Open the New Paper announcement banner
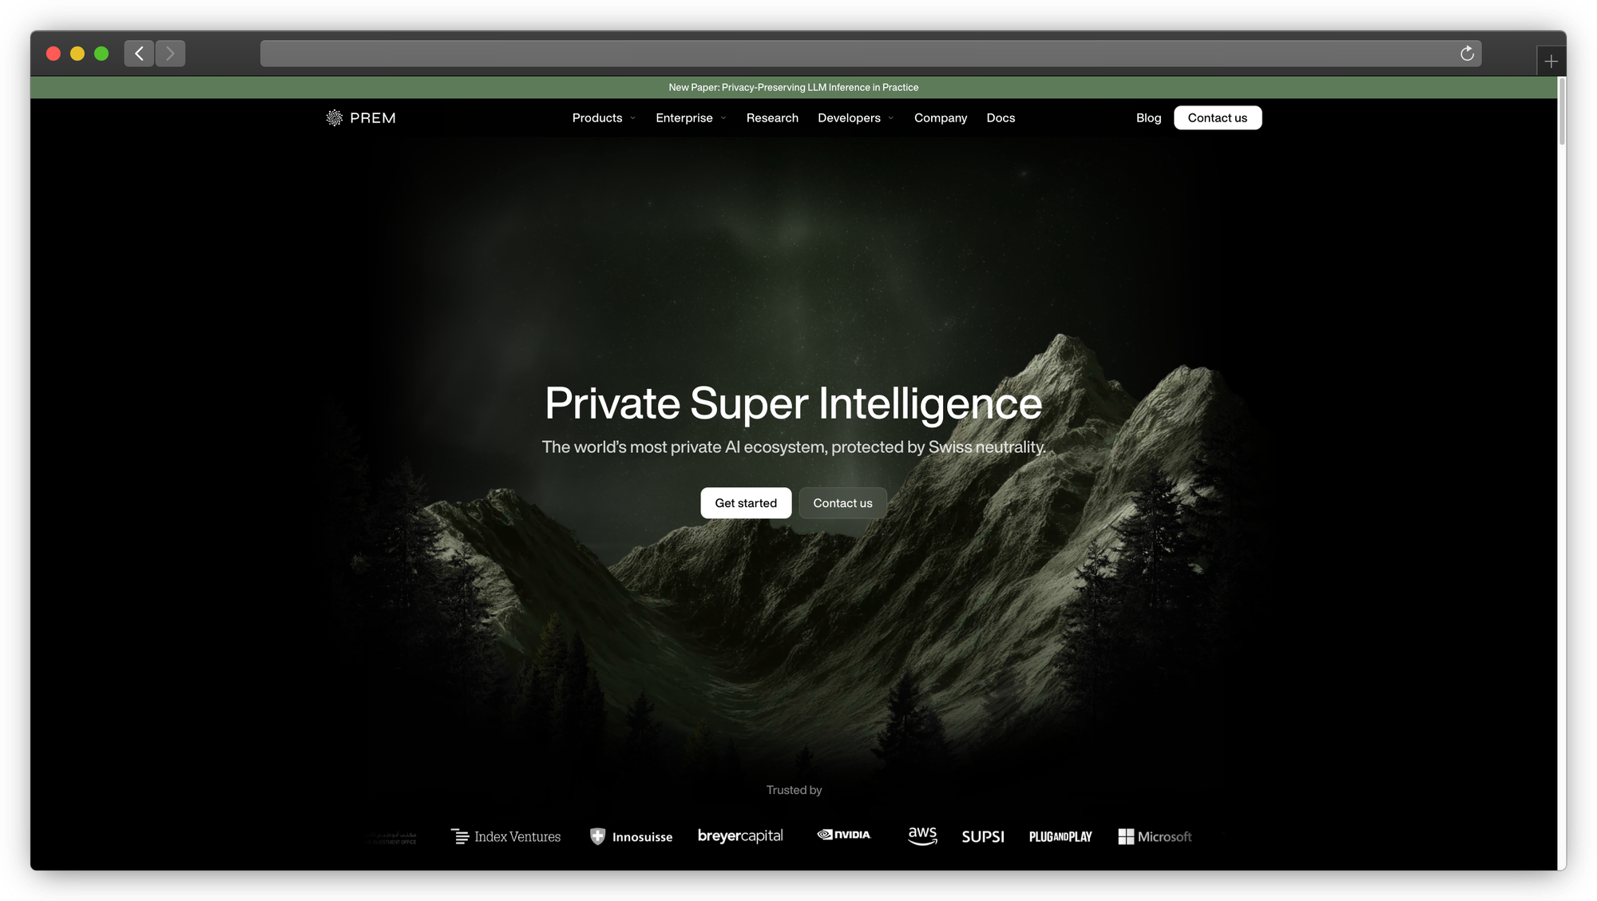 794,88
